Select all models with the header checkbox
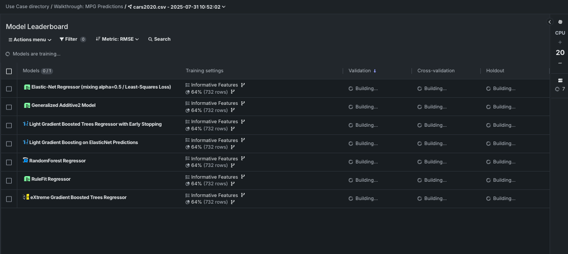Viewport: 568px width, 254px height. click(x=9, y=71)
